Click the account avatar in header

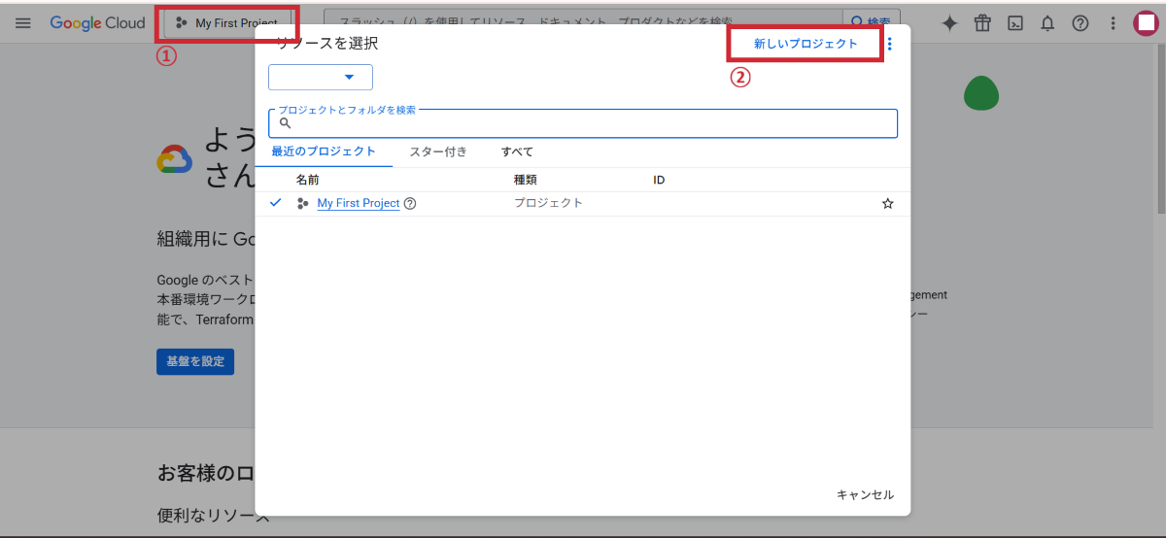click(x=1145, y=23)
